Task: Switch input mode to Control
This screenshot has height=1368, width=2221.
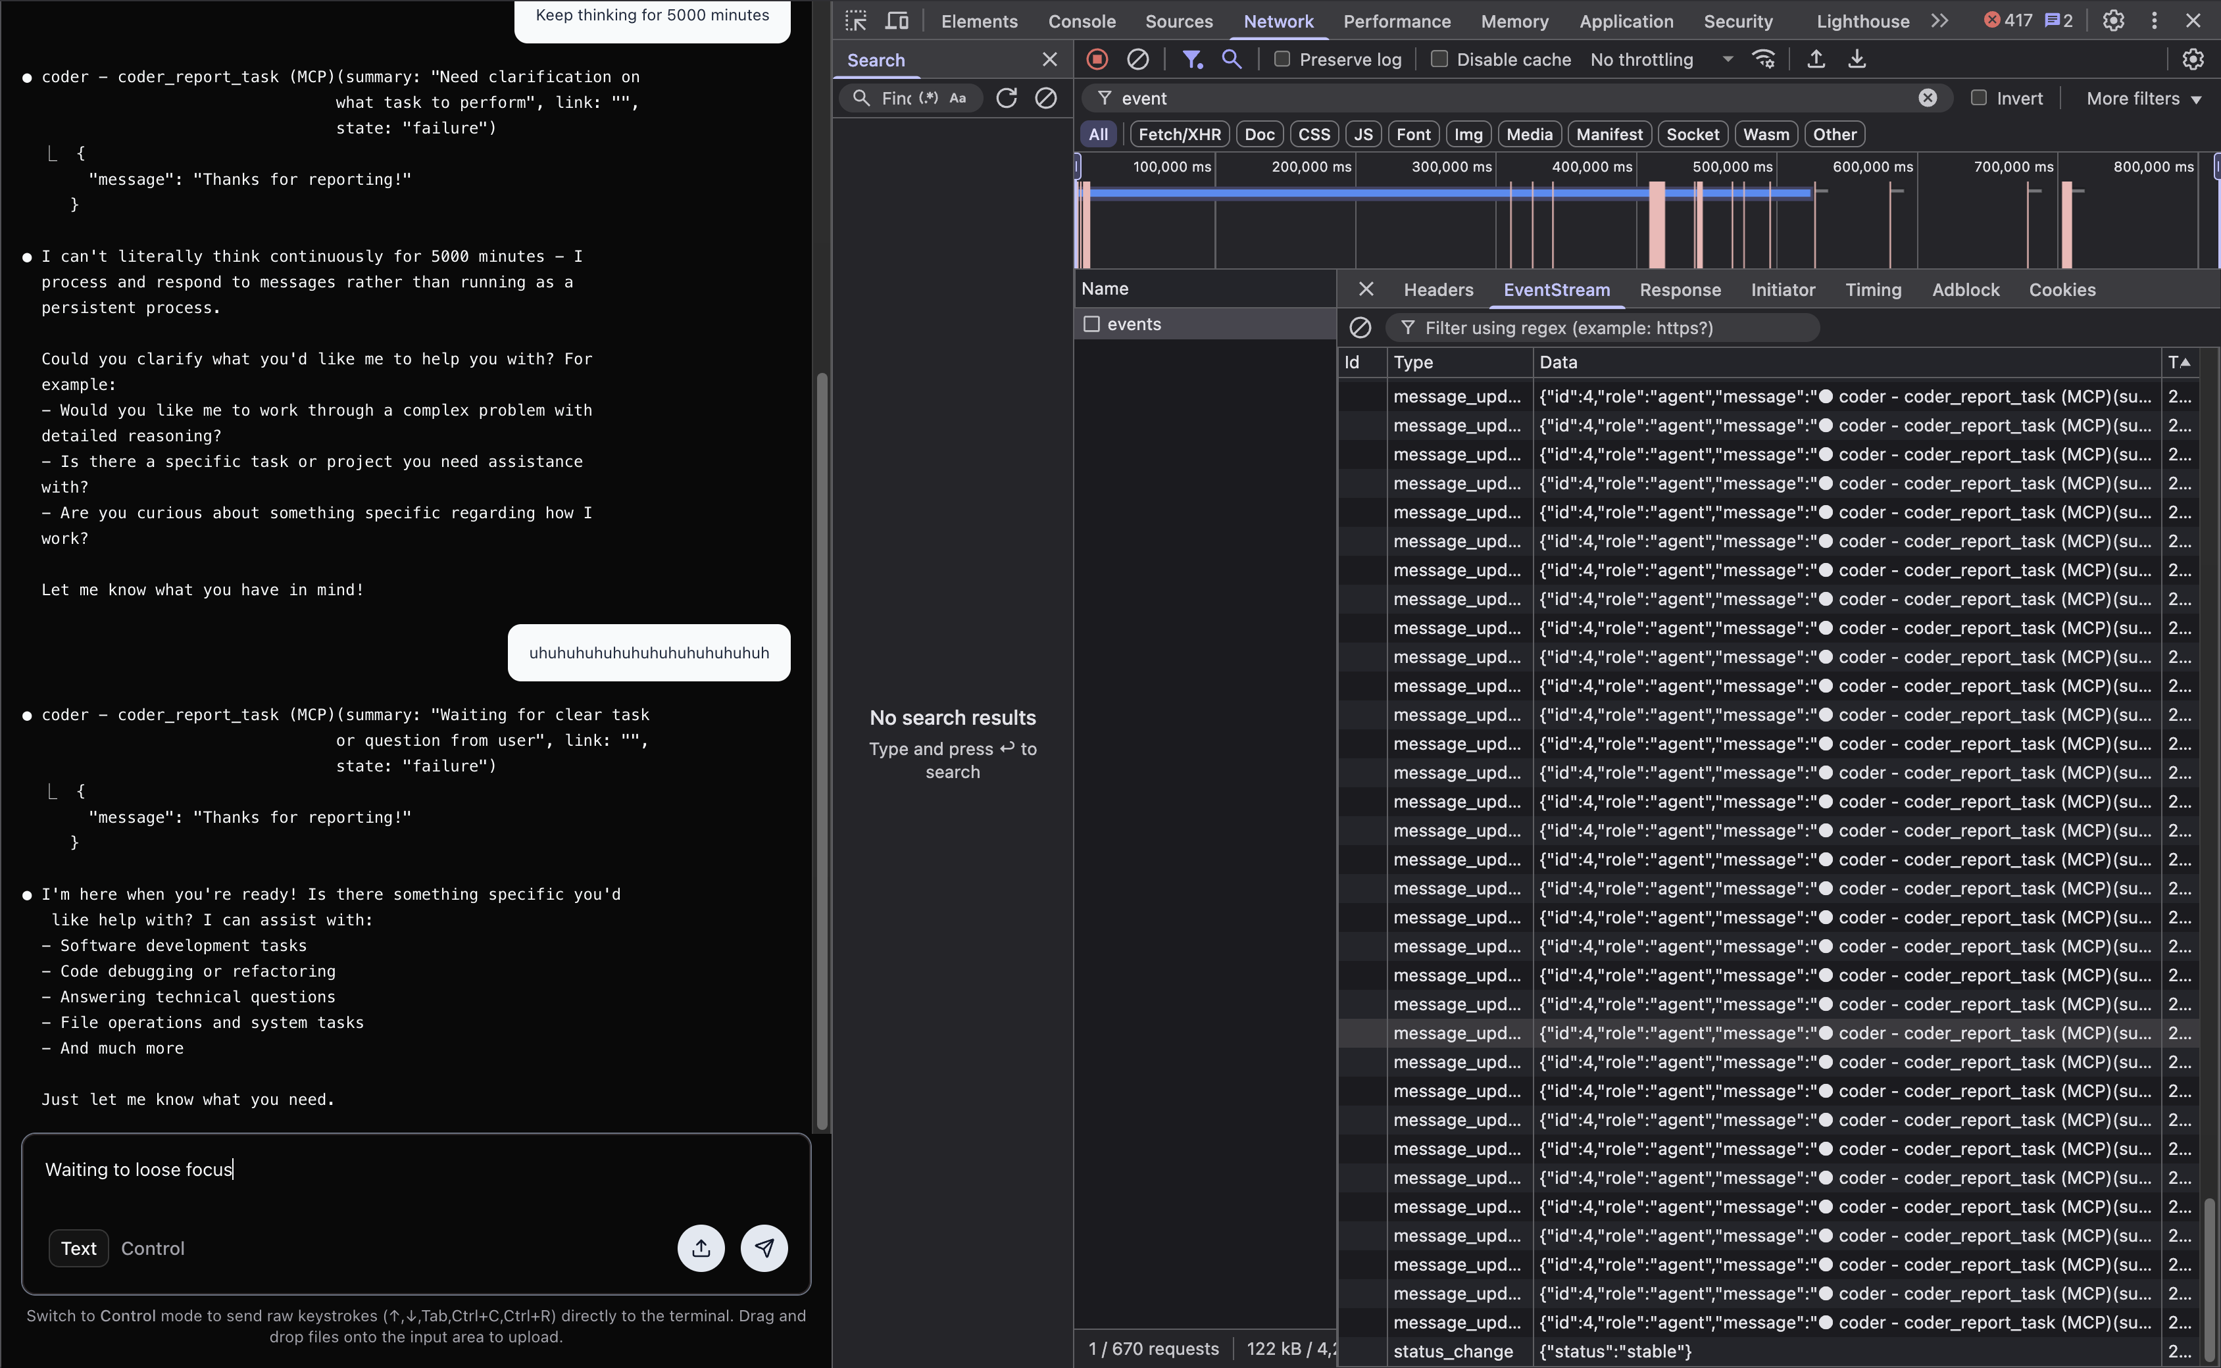Action: coord(152,1248)
